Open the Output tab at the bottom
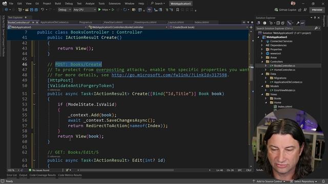The width and height of the screenshot is (328, 184). 23,175
